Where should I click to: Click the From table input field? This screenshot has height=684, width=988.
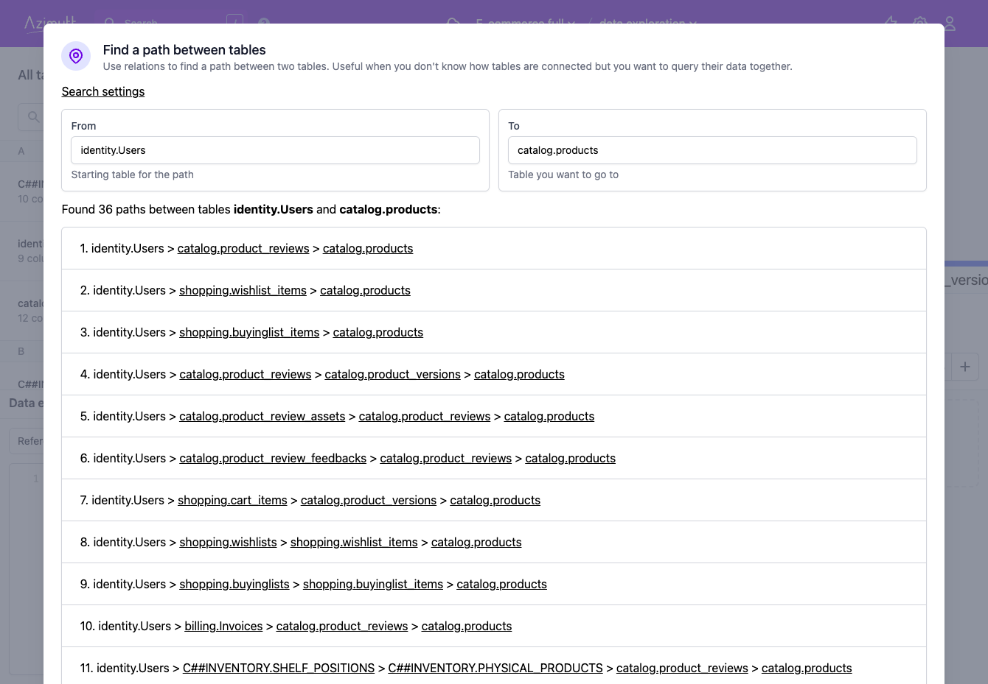click(275, 150)
